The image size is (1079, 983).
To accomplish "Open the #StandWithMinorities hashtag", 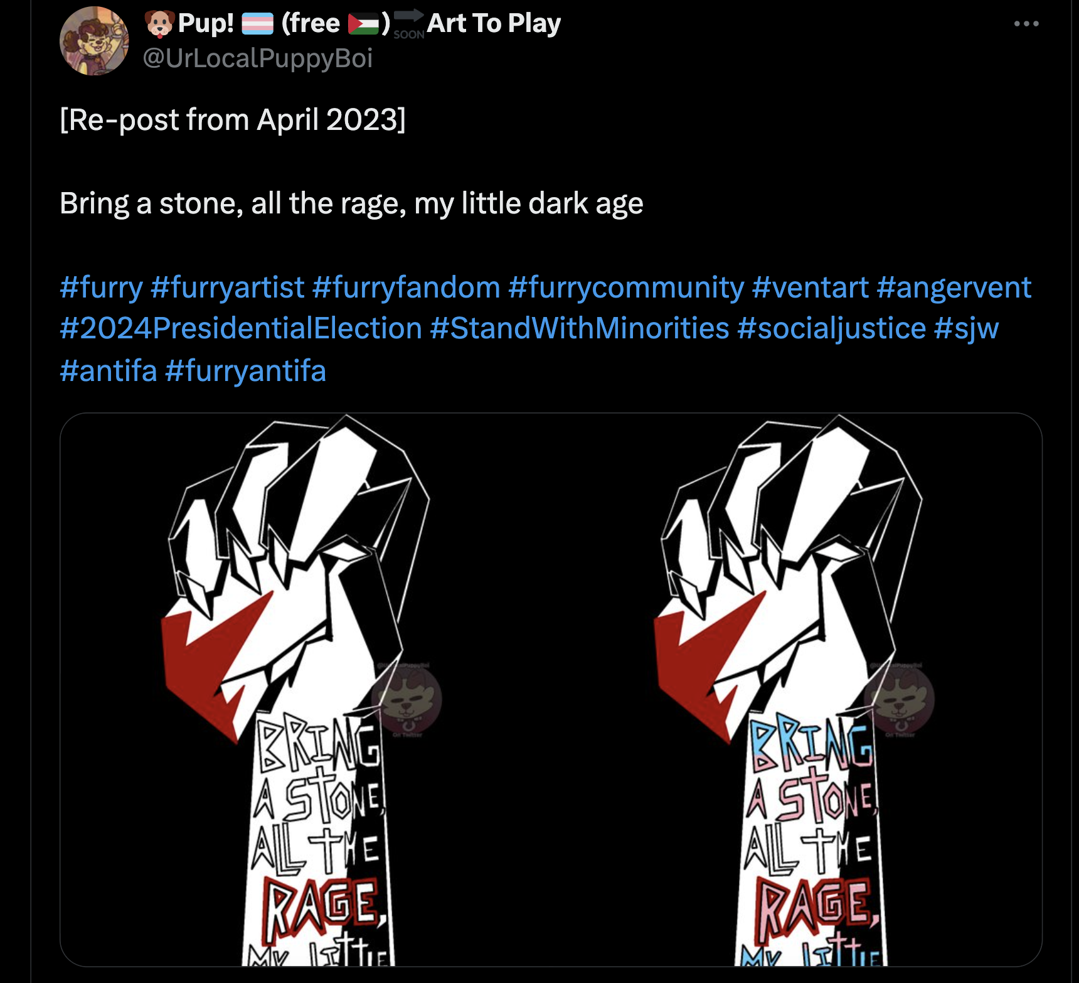I will [x=580, y=328].
